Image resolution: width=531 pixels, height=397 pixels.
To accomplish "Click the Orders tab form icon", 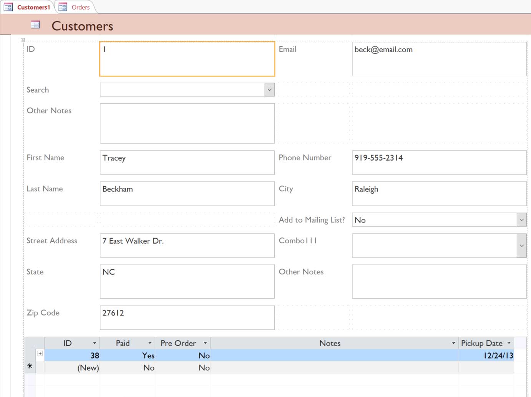I will pos(63,7).
